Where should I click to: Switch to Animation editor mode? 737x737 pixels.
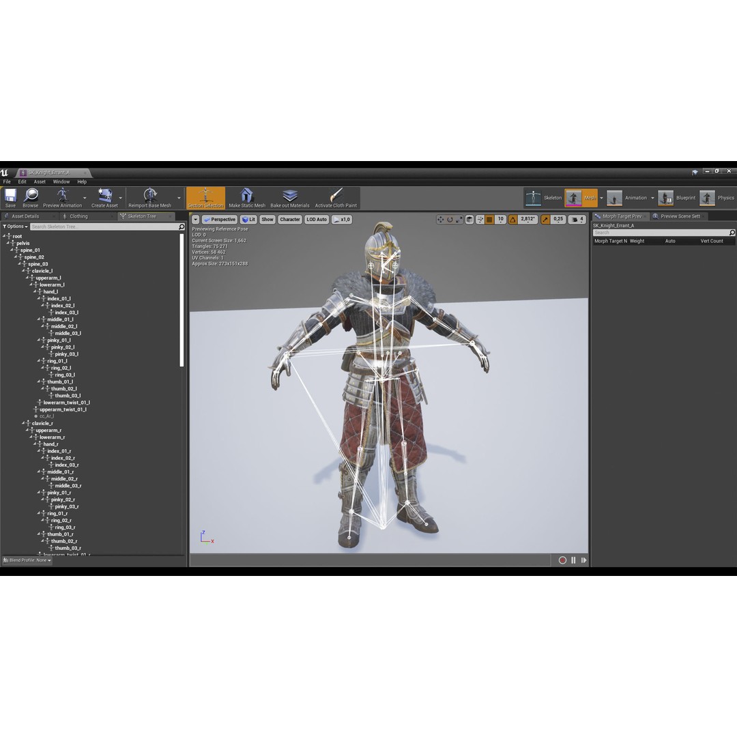pos(627,198)
